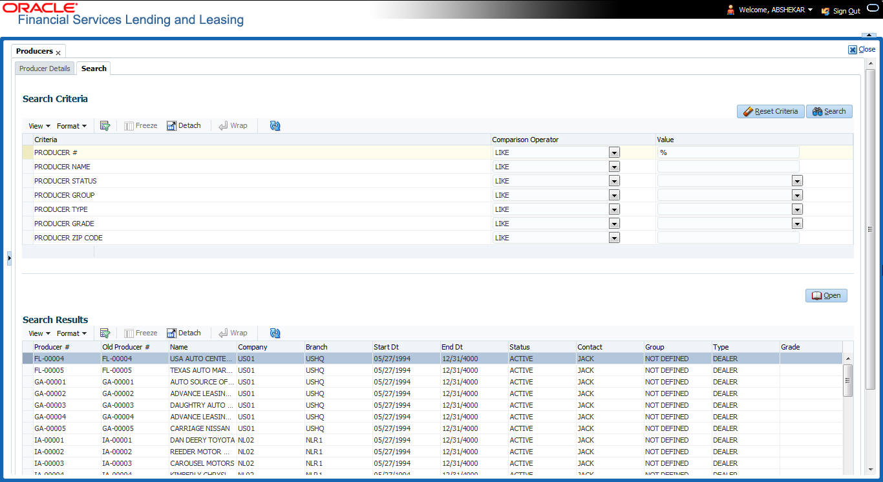Click the query-by-example filter icon above Search Criteria
The height and width of the screenshot is (482, 883).
(105, 125)
